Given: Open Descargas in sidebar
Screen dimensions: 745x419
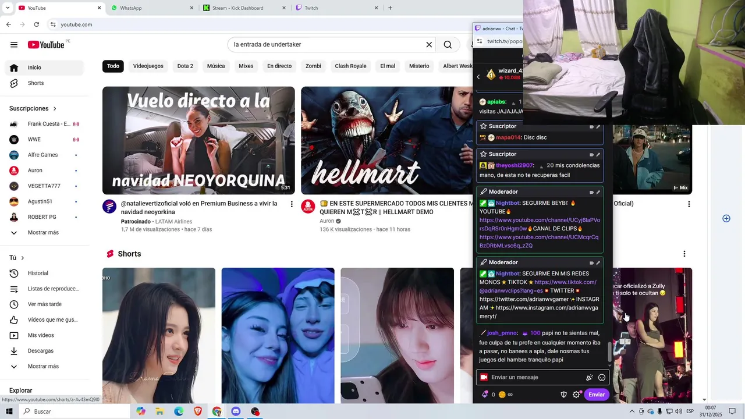Looking at the screenshot, I should point(44,351).
